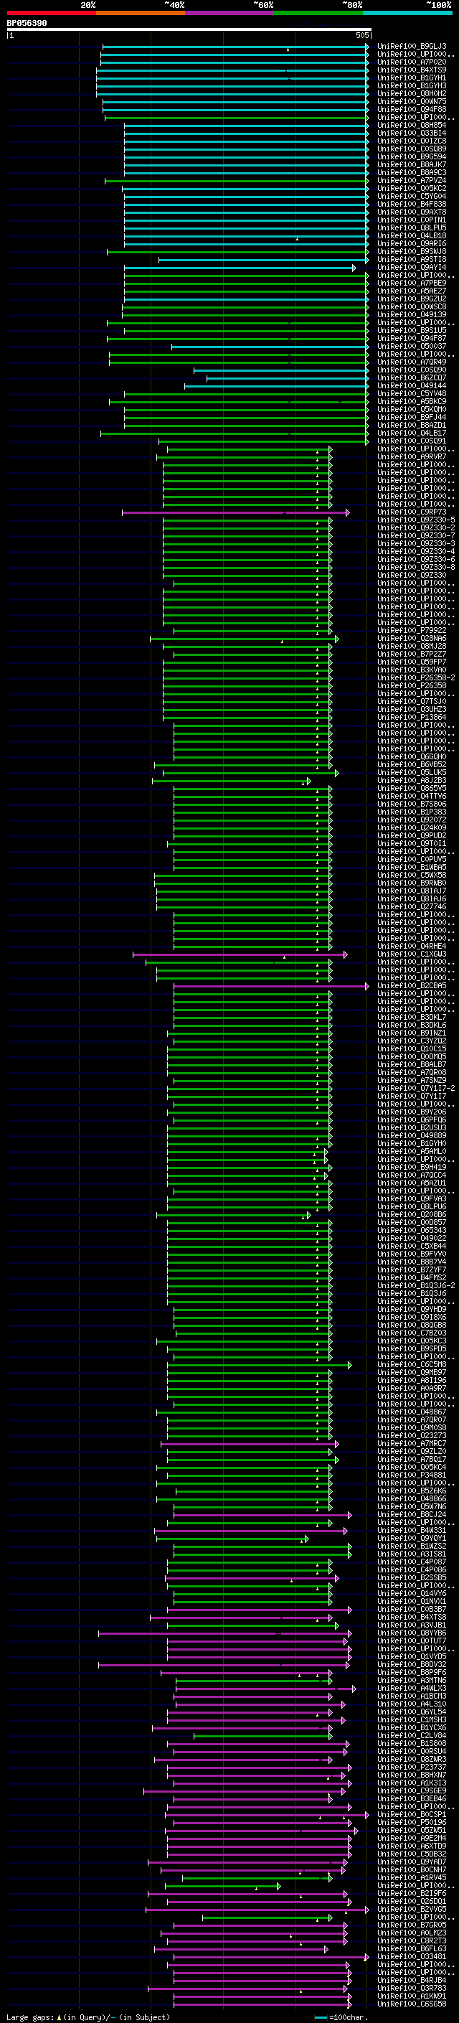Click the cyan alignment bar for B9GLJ3

pyautogui.click(x=235, y=47)
